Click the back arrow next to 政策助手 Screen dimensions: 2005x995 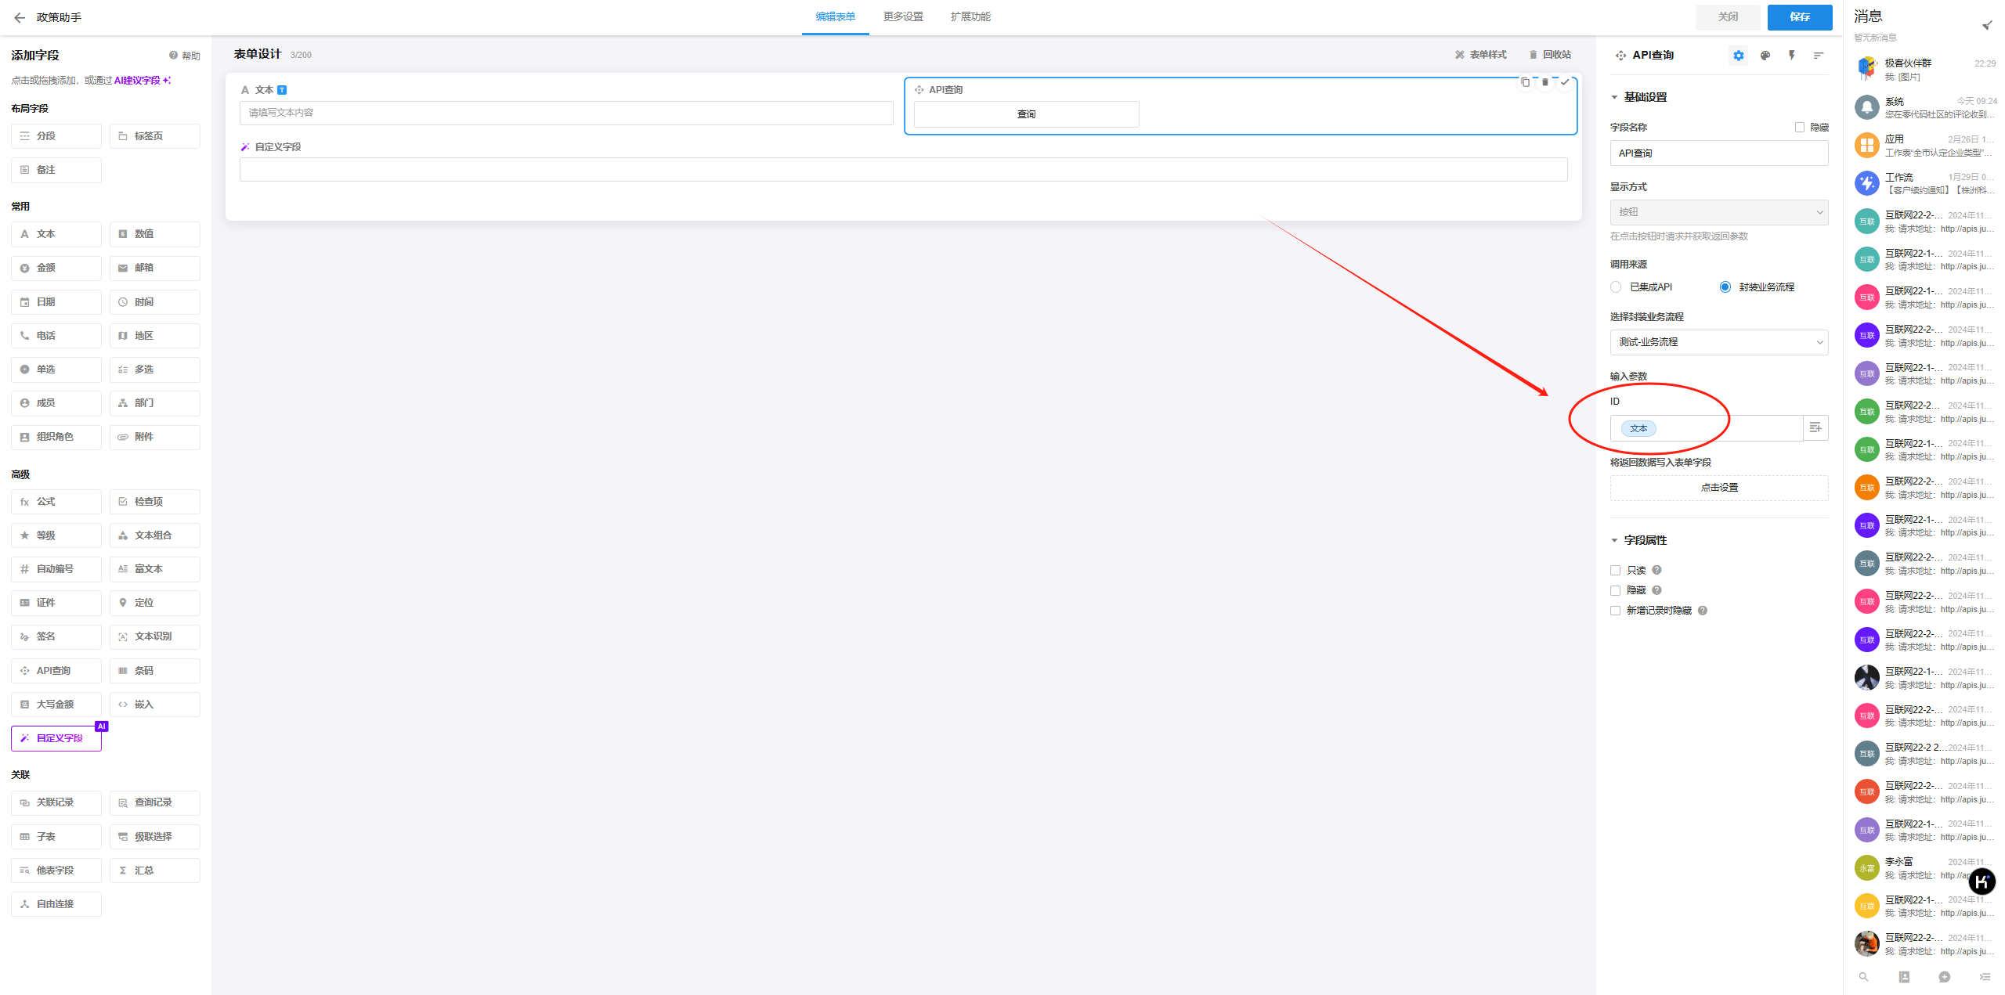coord(20,17)
